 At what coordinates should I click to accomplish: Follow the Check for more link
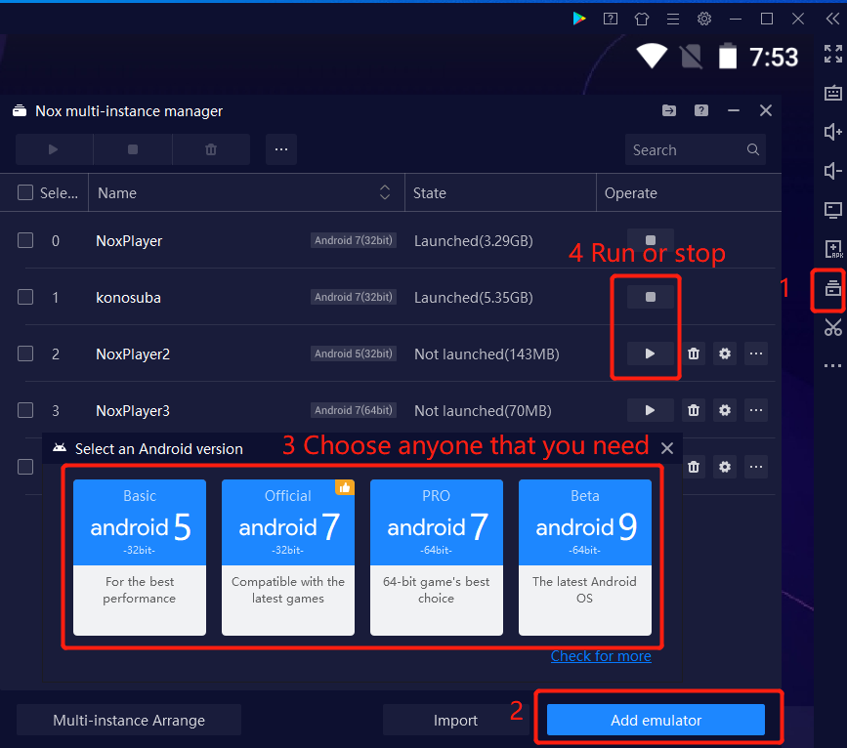[601, 656]
